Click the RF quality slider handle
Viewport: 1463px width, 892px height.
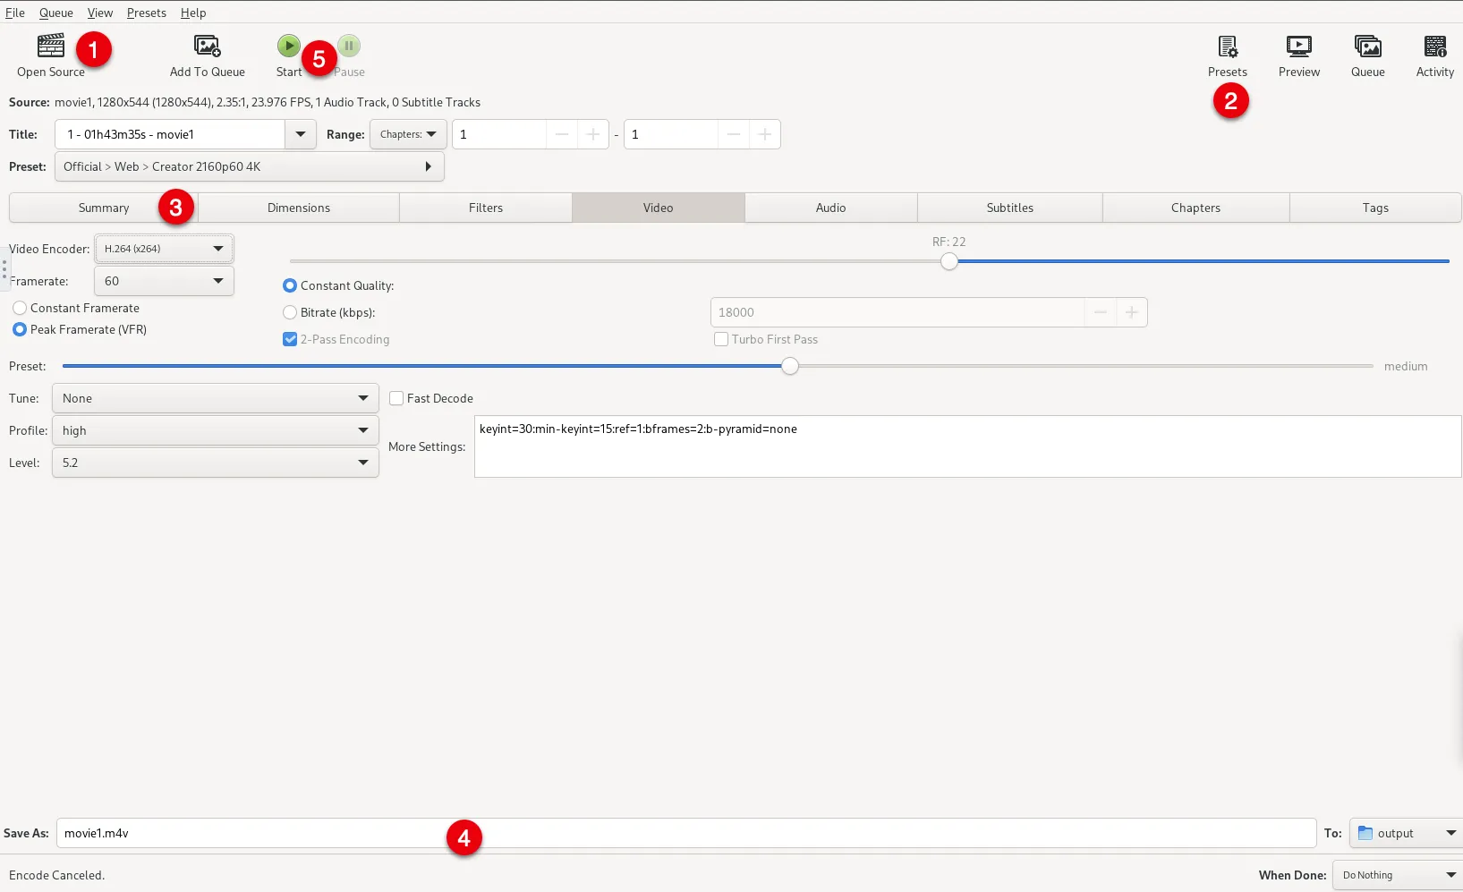pyautogui.click(x=949, y=261)
